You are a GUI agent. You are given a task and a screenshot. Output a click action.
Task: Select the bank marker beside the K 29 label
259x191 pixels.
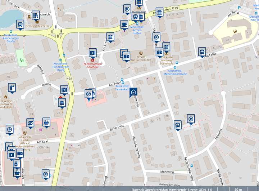pyautogui.click(x=159, y=12)
